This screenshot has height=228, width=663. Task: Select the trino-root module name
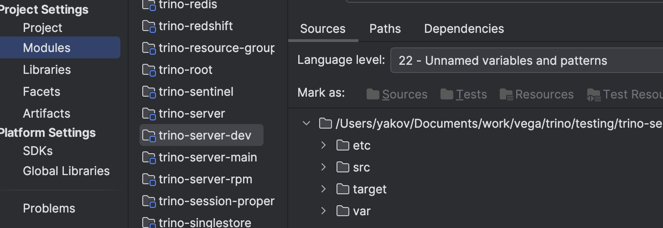pos(186,70)
